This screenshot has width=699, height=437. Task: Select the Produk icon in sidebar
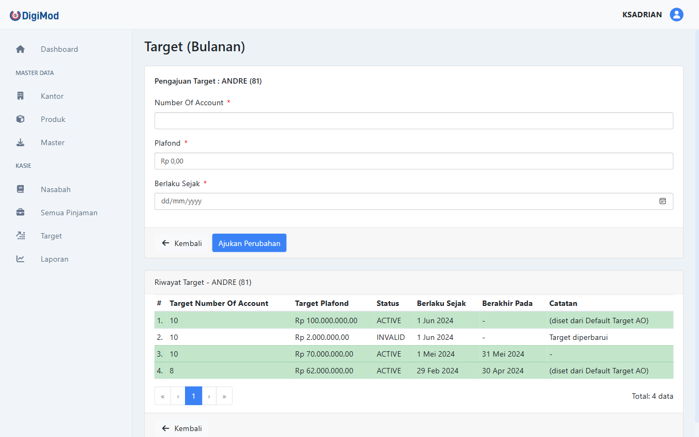(20, 119)
